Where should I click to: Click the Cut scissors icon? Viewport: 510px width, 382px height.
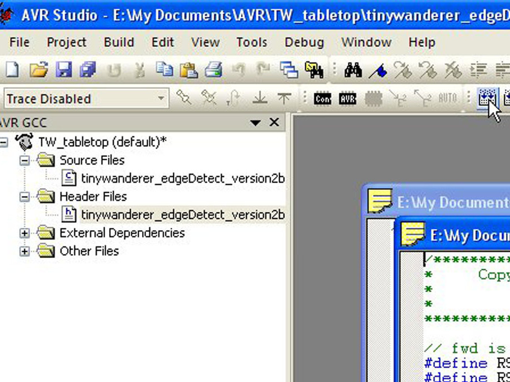pos(140,69)
